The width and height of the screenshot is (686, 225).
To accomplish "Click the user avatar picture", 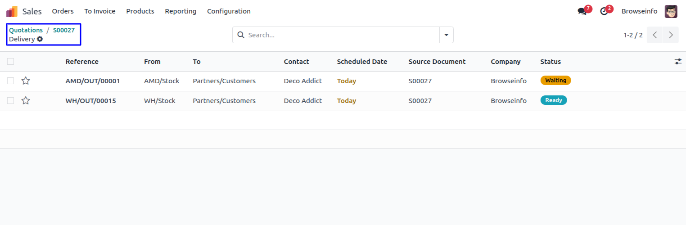I will click(x=671, y=11).
